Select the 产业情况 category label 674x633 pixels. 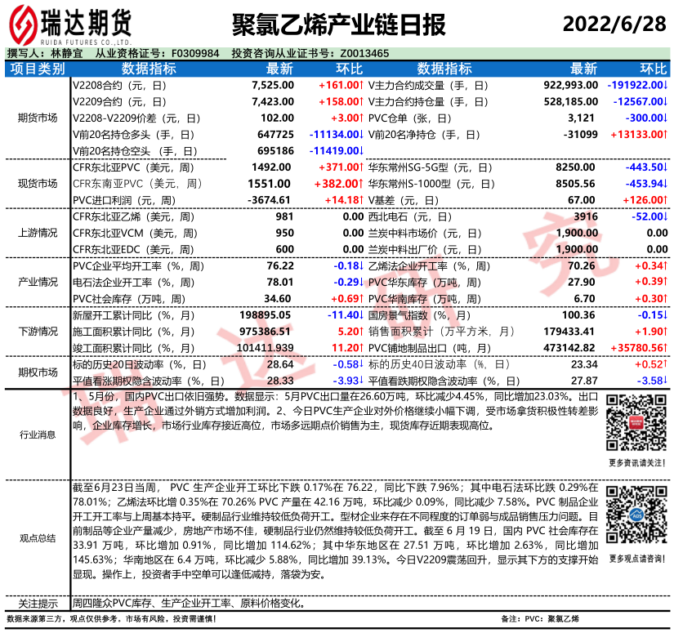pos(38,282)
